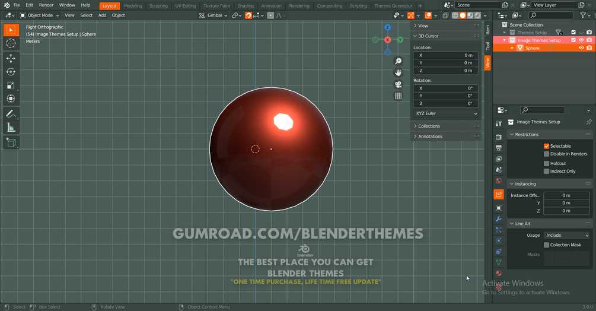
Task: Click the Blender logo menu icon
Action: coord(7,5)
